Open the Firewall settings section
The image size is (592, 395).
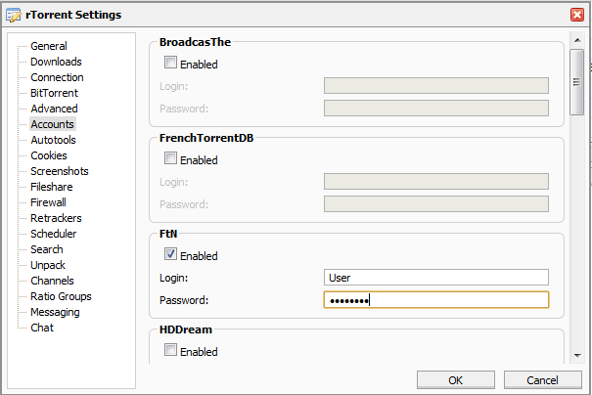[x=48, y=202]
